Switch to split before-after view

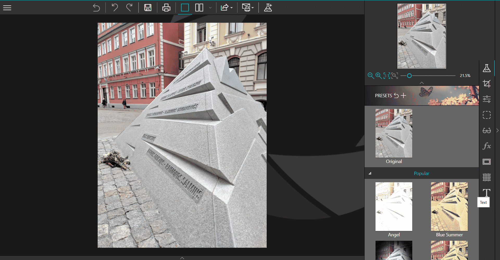pos(199,8)
